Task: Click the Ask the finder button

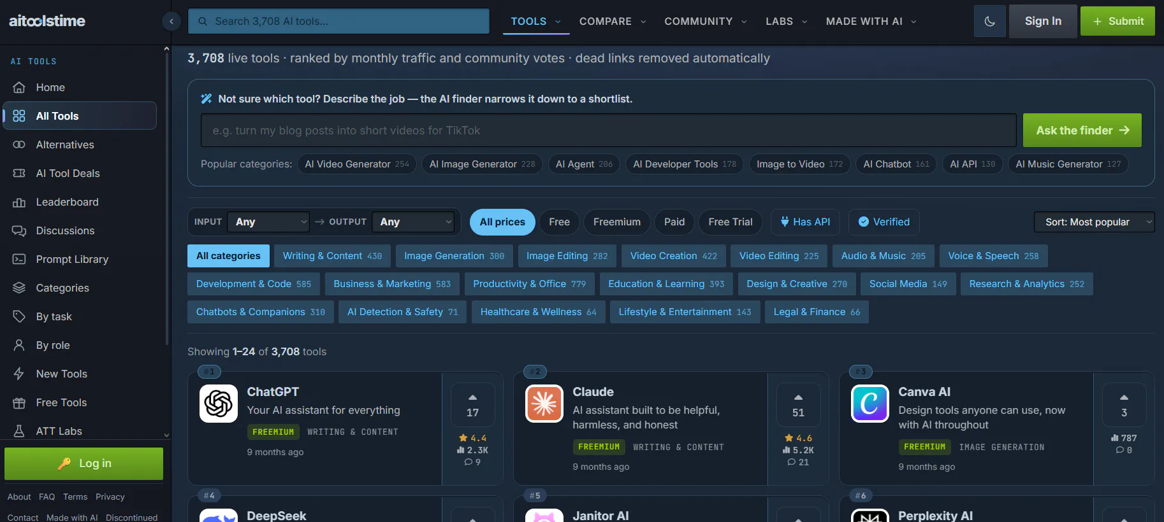Action: 1082,130
